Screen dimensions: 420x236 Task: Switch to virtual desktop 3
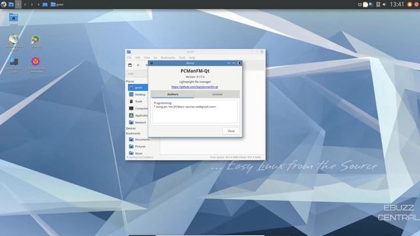pyautogui.click(x=32, y=5)
